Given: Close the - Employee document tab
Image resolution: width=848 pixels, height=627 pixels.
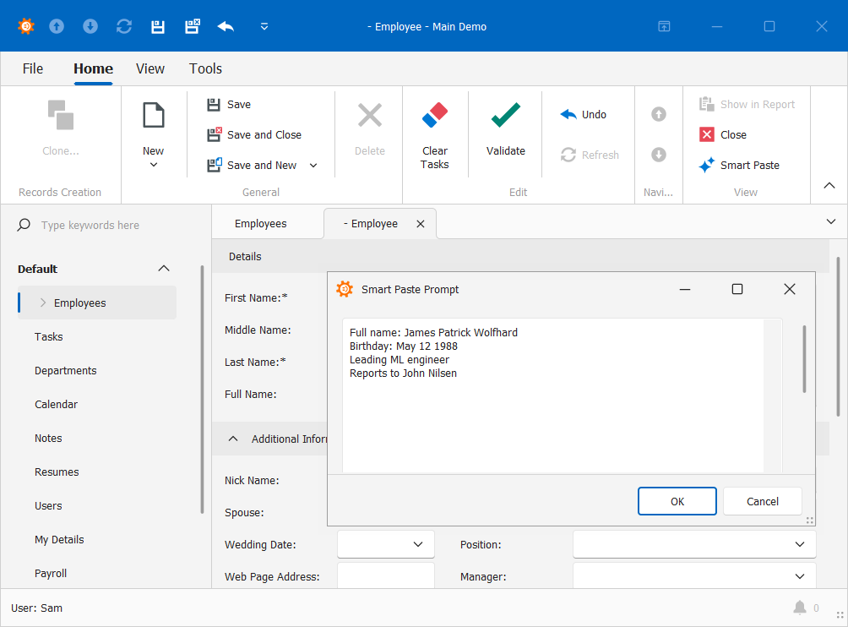Looking at the screenshot, I should [x=421, y=223].
